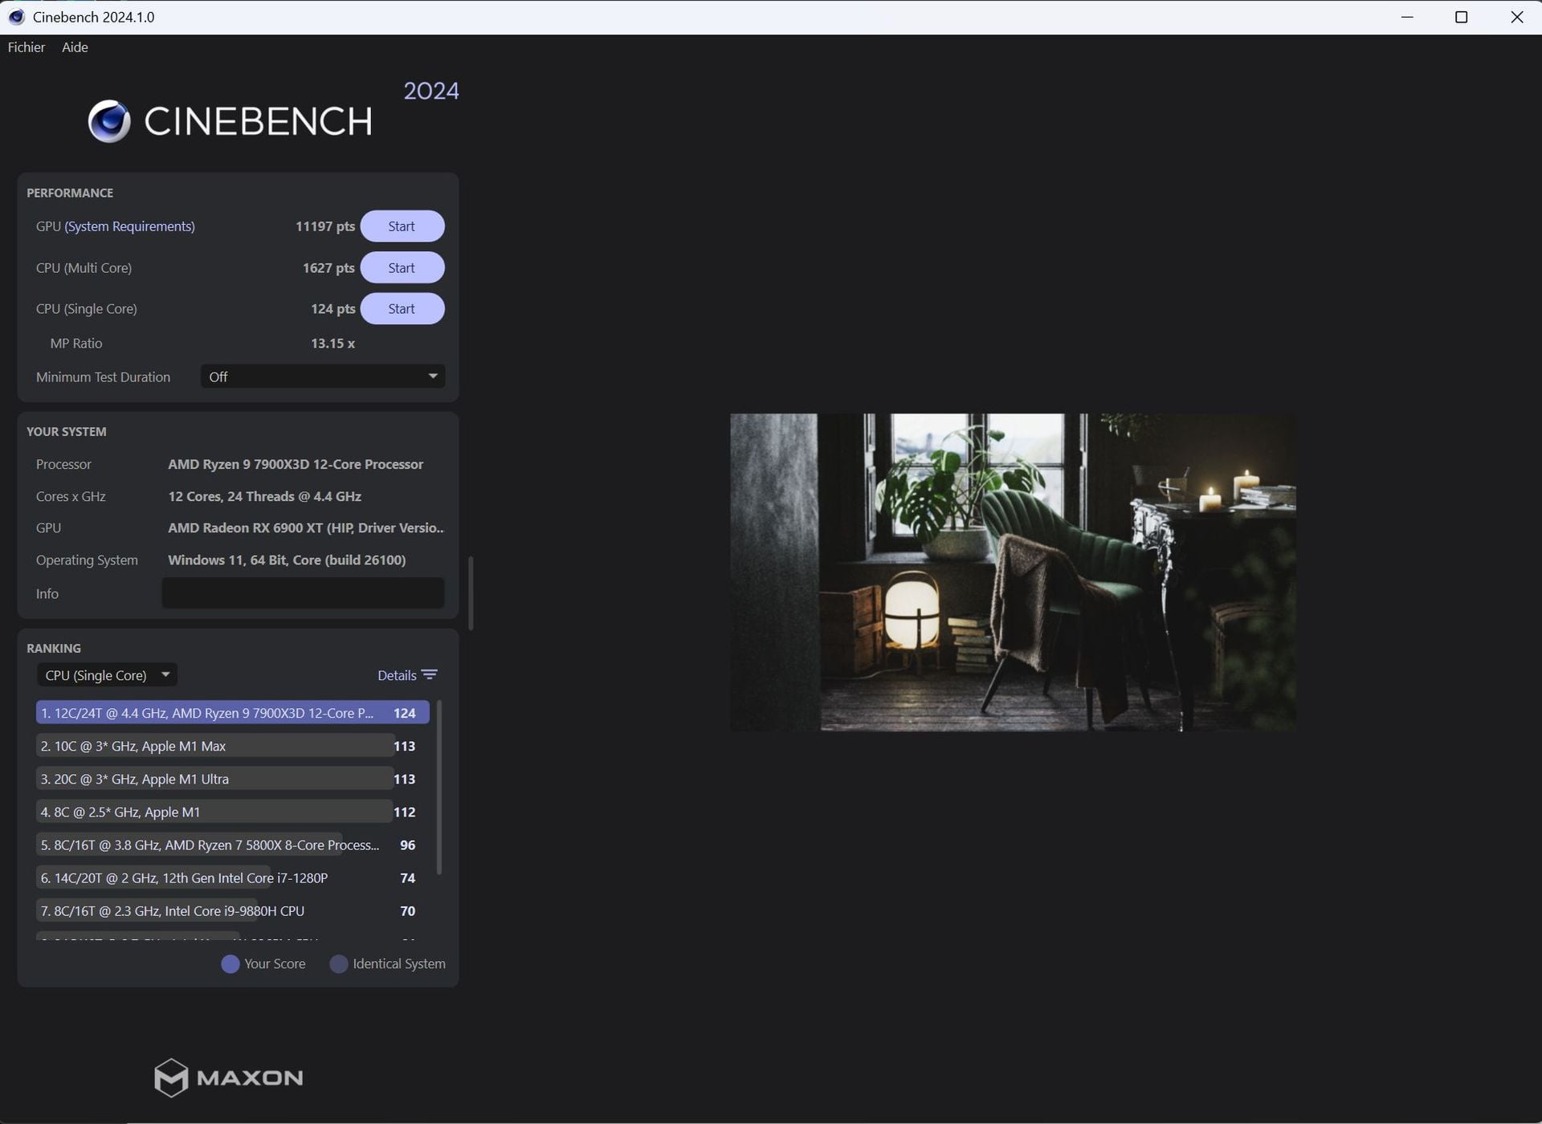Click the AMD Radeon RX 6900 XT text
Screen dimensions: 1542x1124
306,527
